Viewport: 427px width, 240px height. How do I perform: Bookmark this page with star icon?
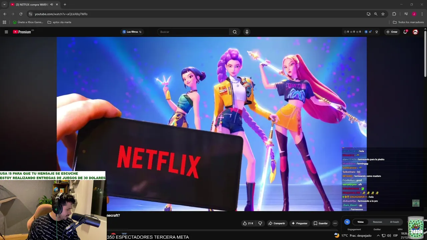click(x=383, y=14)
